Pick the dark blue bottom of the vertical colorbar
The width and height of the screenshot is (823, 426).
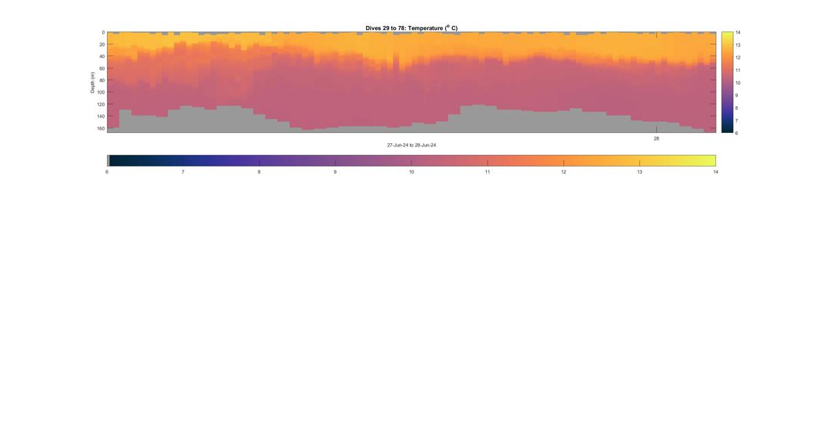point(727,129)
